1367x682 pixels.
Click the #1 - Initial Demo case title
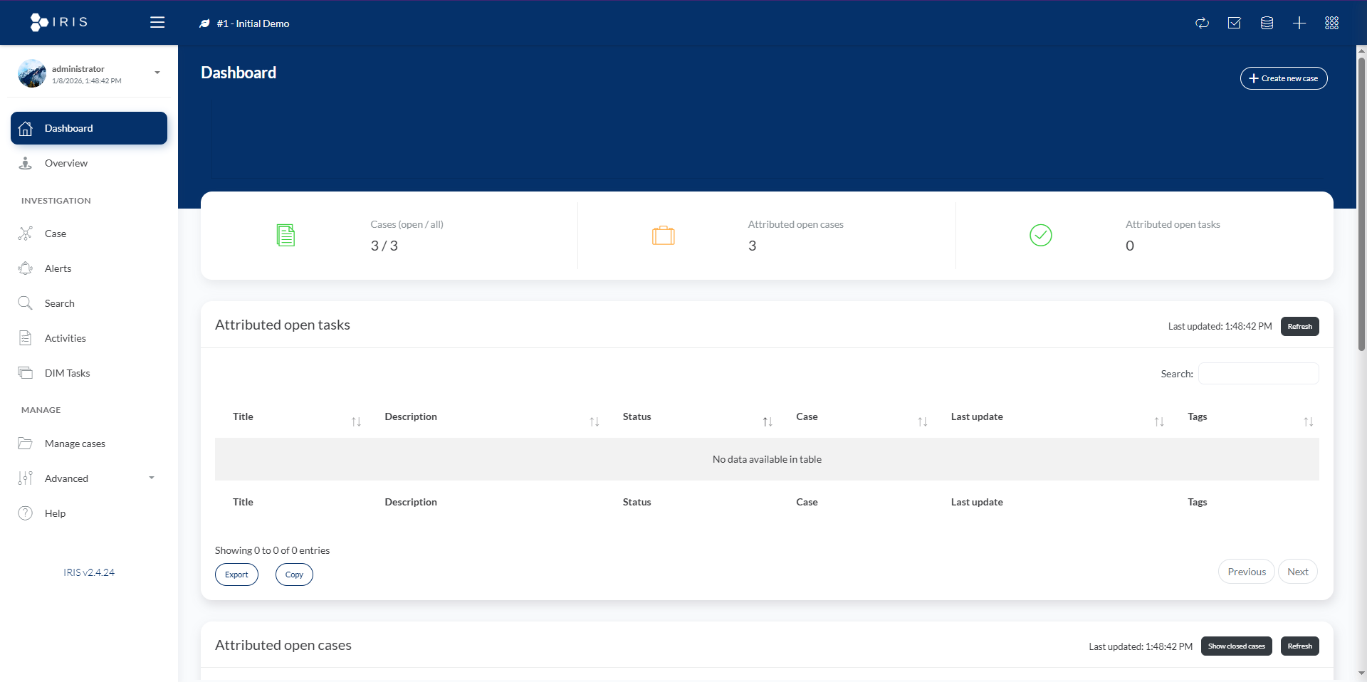253,23
